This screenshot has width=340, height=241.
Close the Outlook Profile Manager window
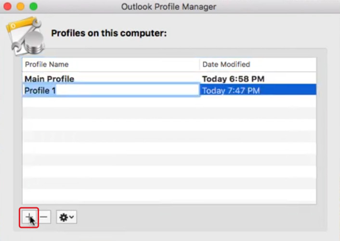click(8, 6)
